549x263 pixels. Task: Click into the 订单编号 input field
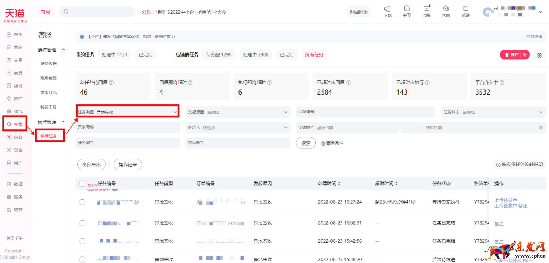(x=366, y=112)
